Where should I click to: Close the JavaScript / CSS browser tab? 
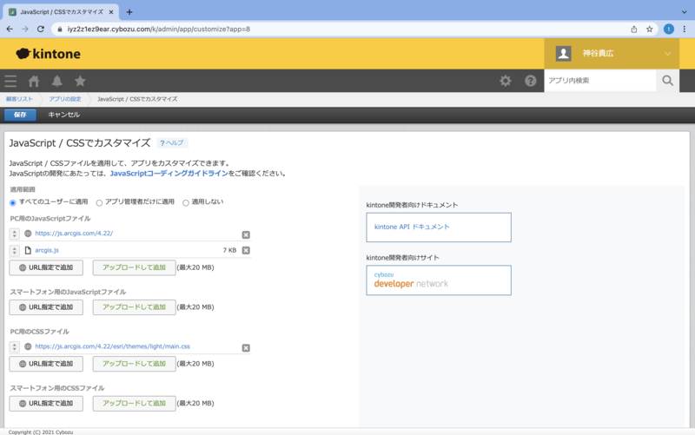111,12
